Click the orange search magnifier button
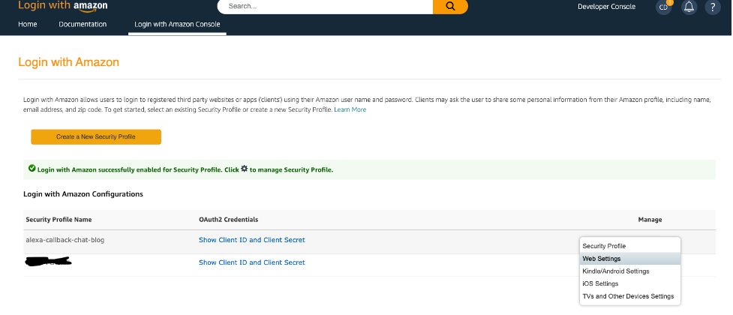Viewport: 733px width, 315px height. tap(450, 7)
